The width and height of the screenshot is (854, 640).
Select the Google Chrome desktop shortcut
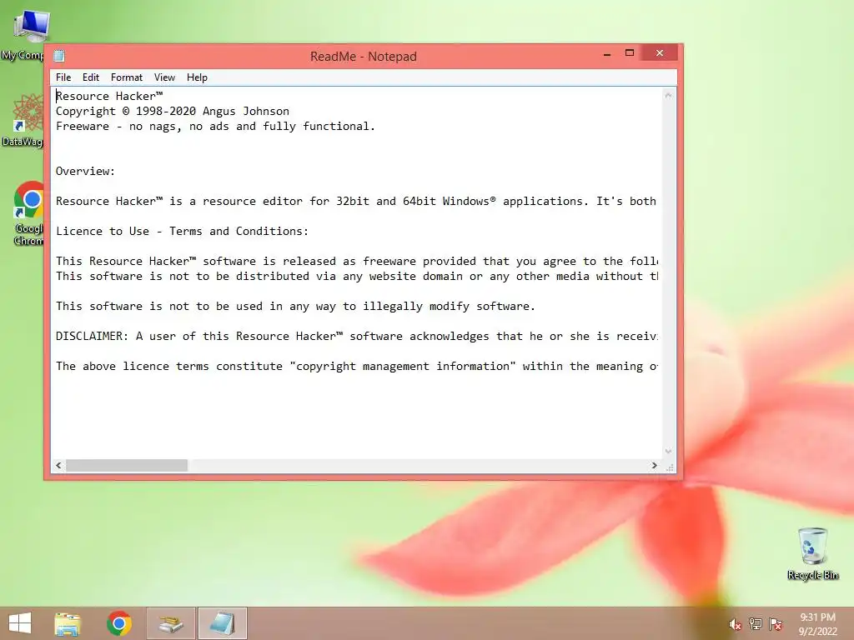click(28, 213)
